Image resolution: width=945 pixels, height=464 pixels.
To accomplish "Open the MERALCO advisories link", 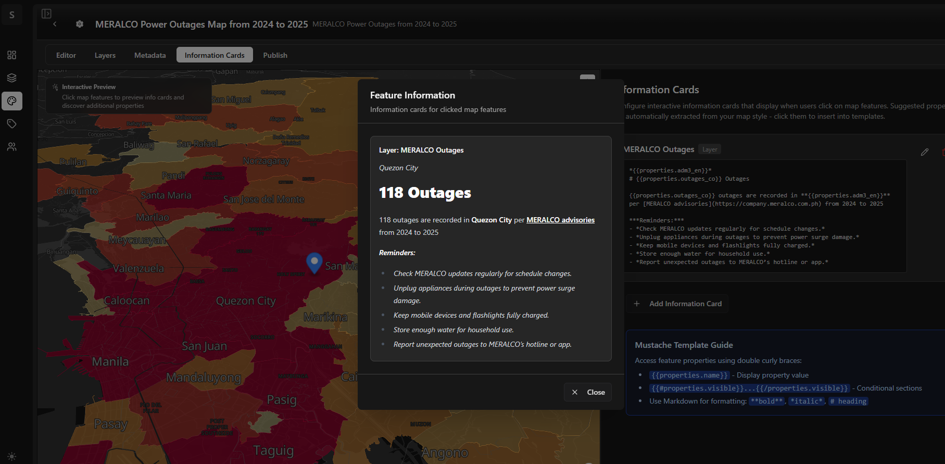I will [x=560, y=220].
